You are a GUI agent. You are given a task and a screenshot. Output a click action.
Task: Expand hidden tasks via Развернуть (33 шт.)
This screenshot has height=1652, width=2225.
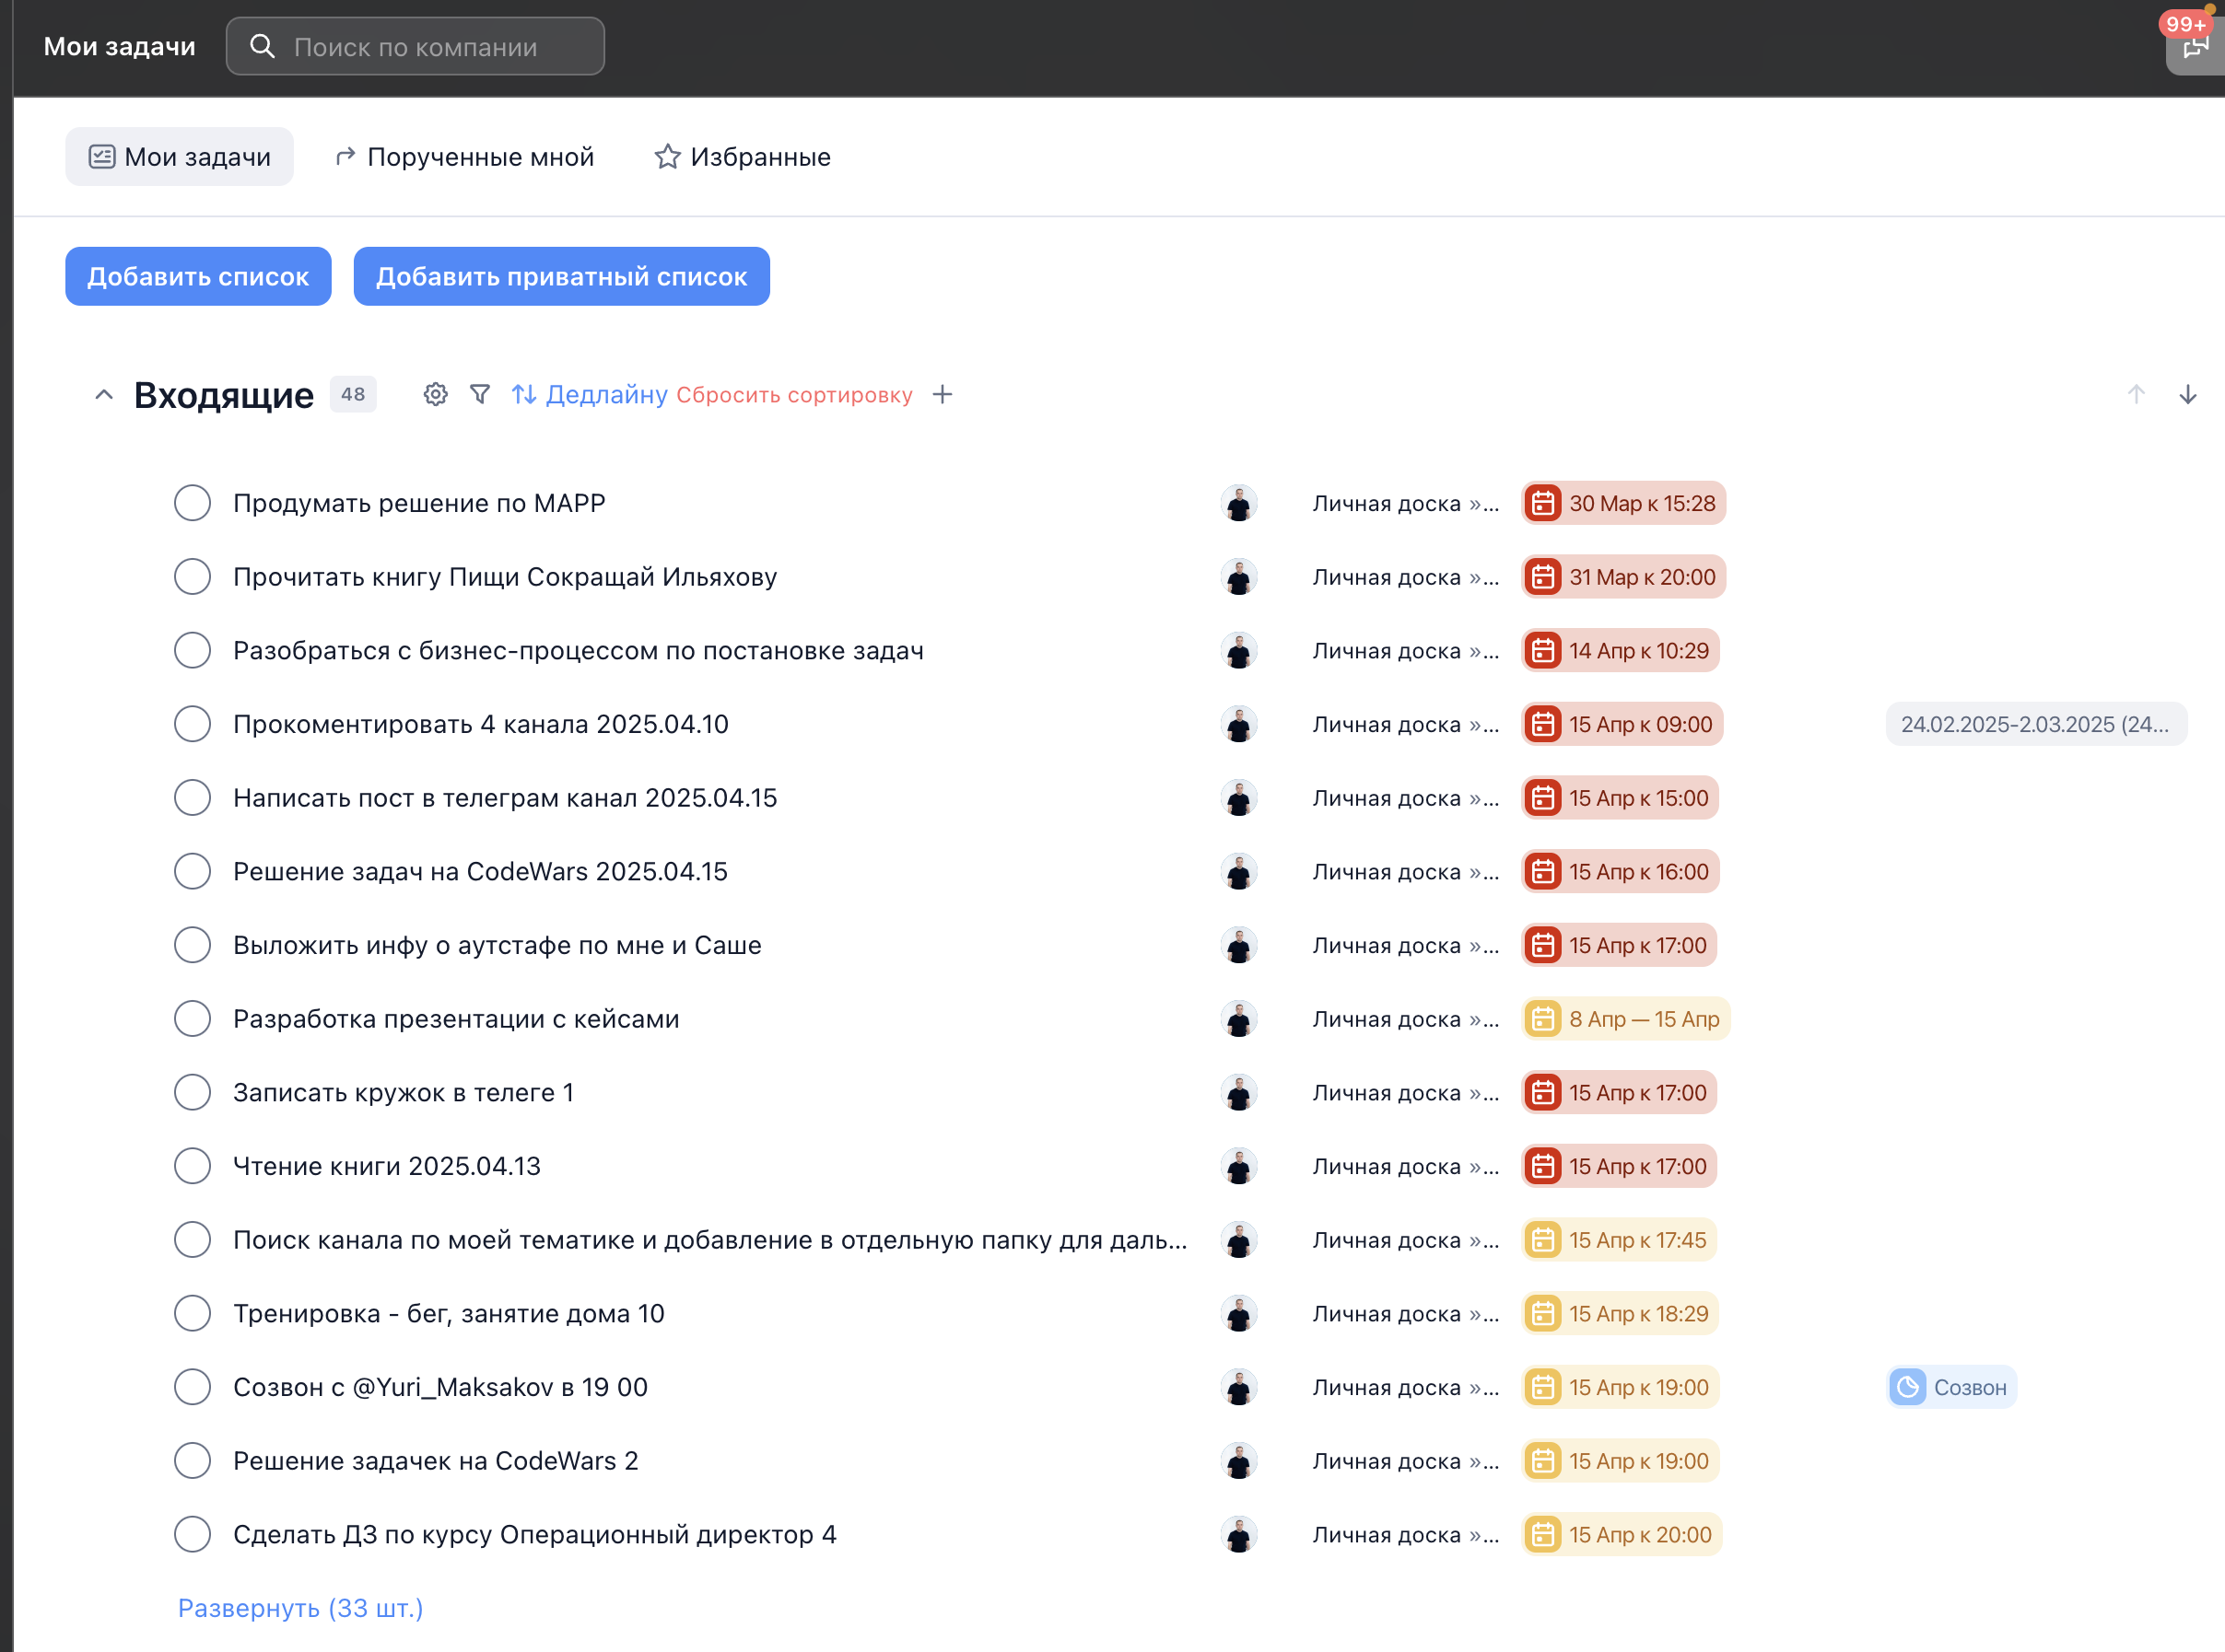[x=300, y=1608]
